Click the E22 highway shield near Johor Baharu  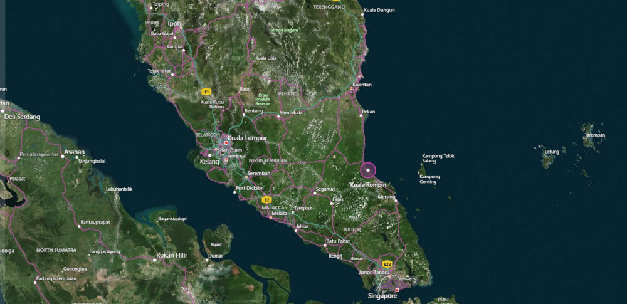(x=388, y=263)
